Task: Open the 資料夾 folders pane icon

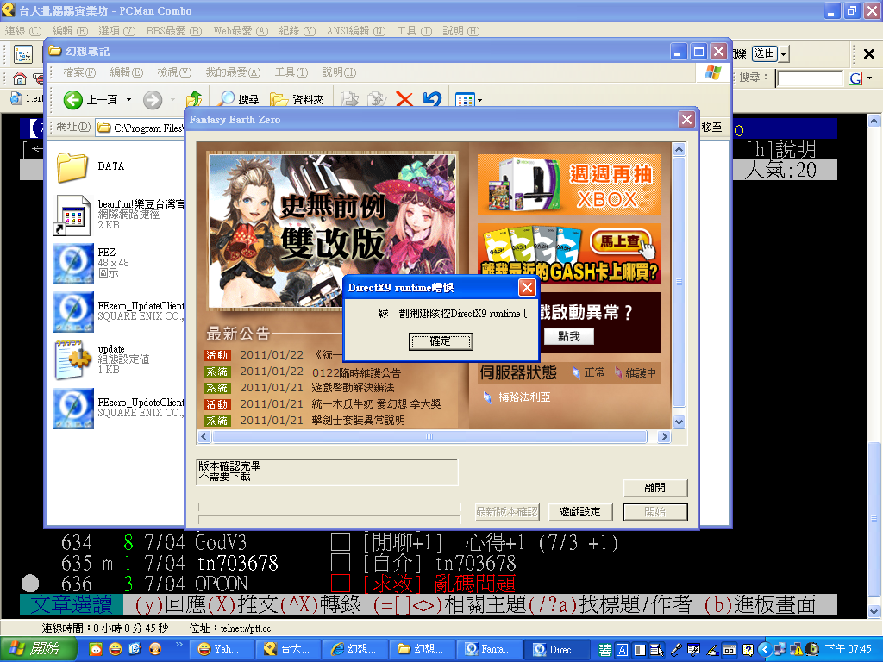Action: [x=279, y=100]
